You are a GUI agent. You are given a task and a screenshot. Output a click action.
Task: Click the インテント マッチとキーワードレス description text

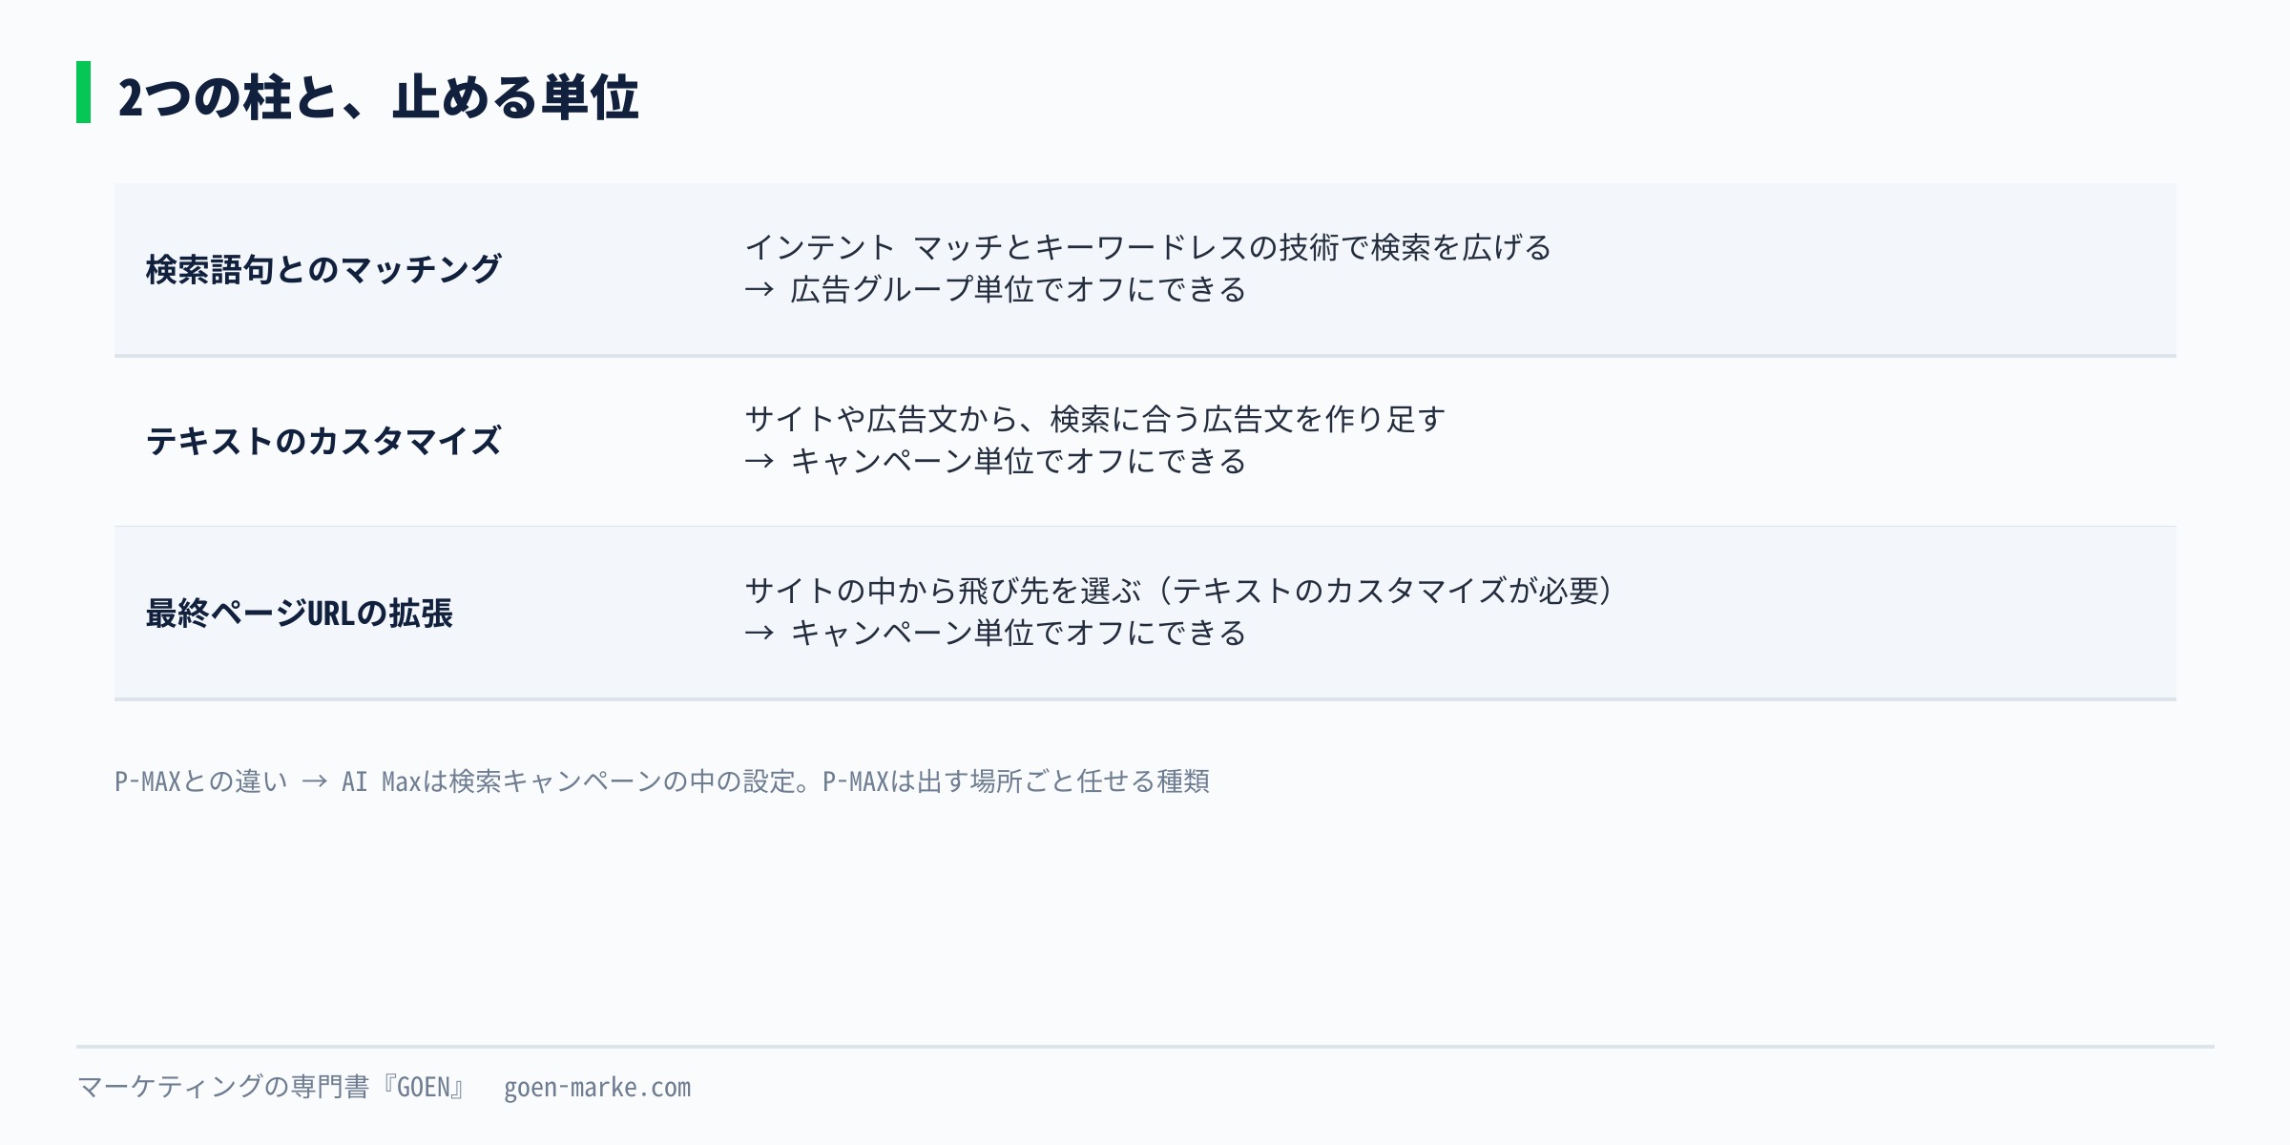pyautogui.click(x=1148, y=247)
